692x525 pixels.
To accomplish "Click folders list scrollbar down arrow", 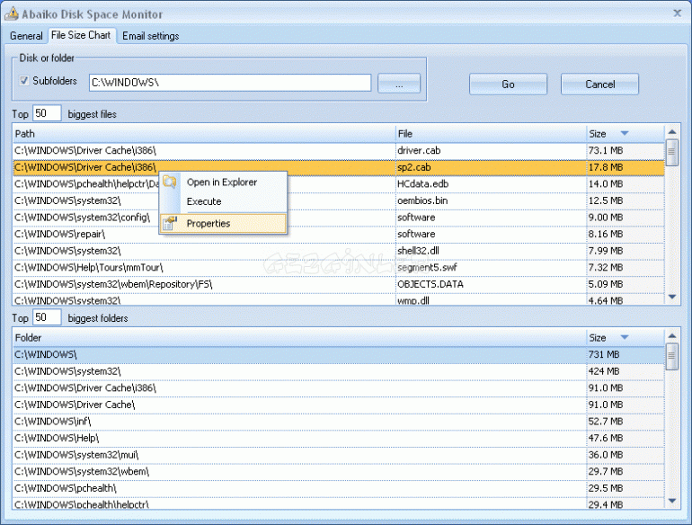I will [x=672, y=501].
